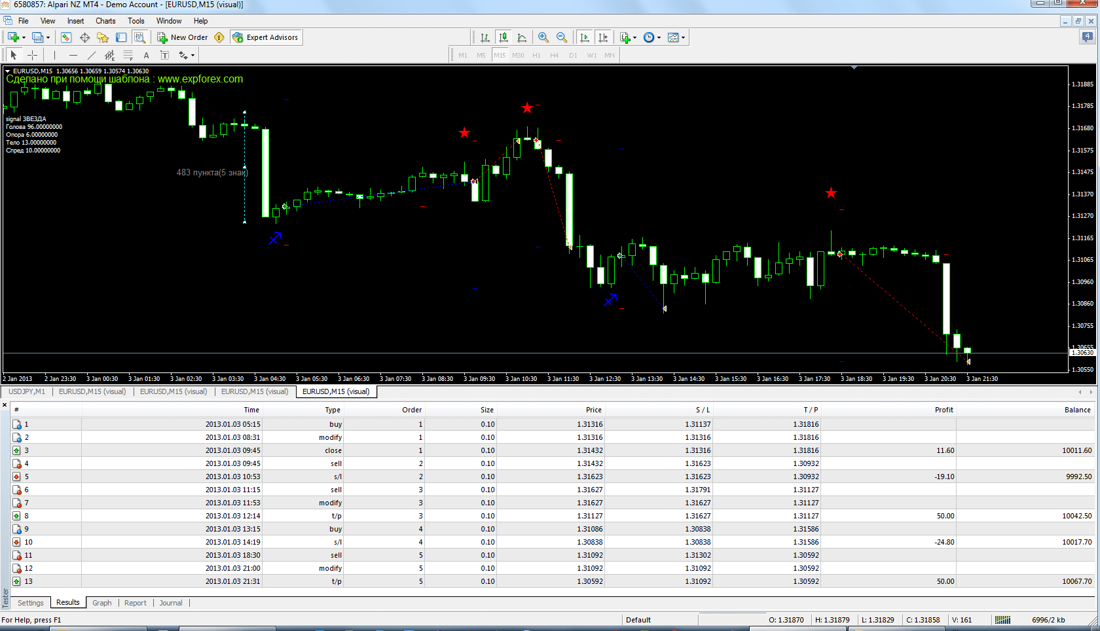
Task: Open the Charts menu
Action: (105, 21)
